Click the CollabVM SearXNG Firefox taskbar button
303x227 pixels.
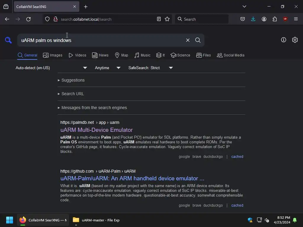click(x=43, y=220)
